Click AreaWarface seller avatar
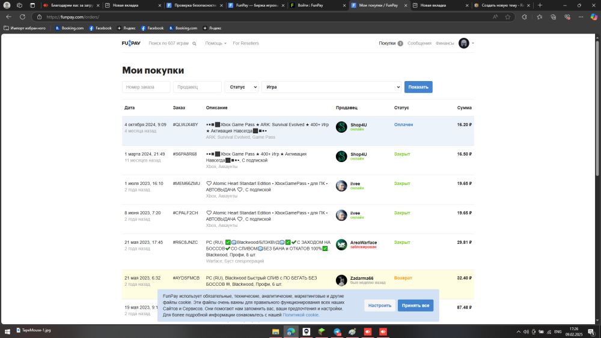 [x=341, y=244]
